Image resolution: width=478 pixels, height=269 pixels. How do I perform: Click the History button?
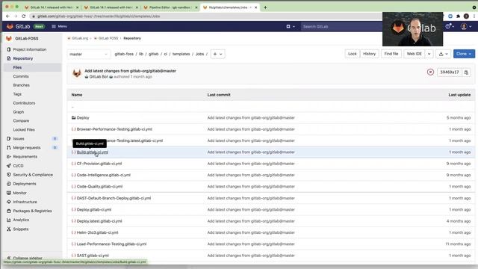click(x=369, y=54)
